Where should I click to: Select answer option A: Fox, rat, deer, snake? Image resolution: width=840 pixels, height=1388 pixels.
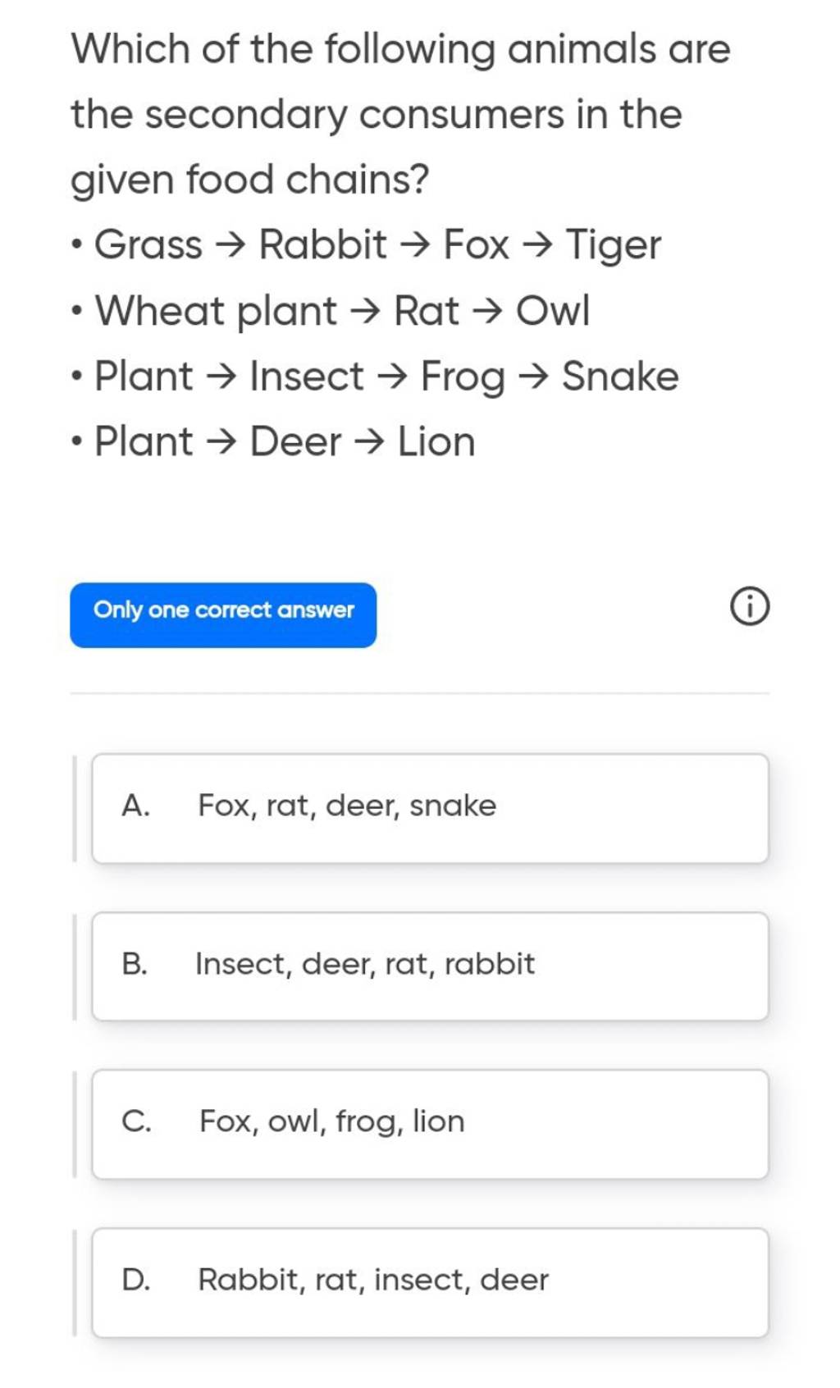point(432,806)
